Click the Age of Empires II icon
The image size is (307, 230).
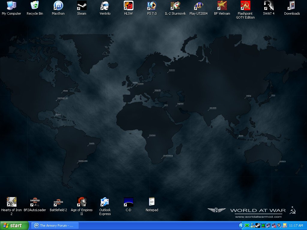click(82, 202)
